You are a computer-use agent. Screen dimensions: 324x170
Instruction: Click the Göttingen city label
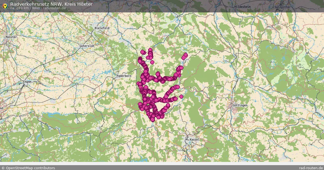coord(240,105)
